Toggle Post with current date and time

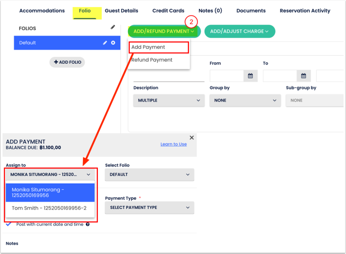point(8,224)
